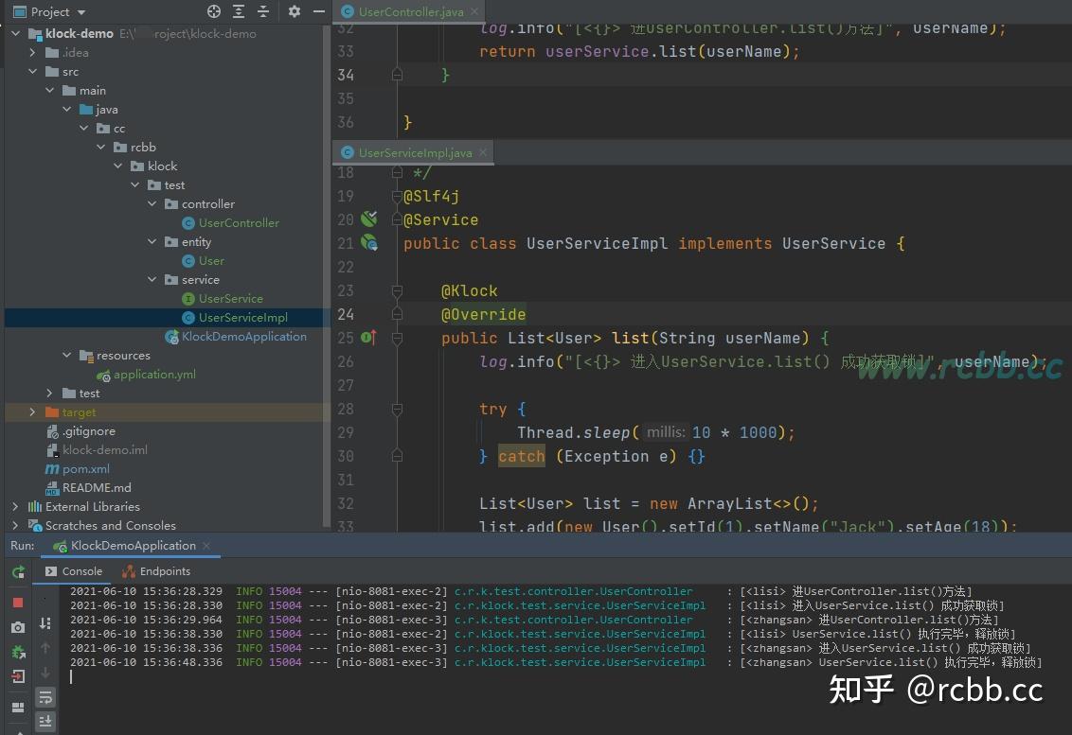Collapse all nodes in the Project panel
Viewport: 1072px width, 735px height.
(262, 11)
